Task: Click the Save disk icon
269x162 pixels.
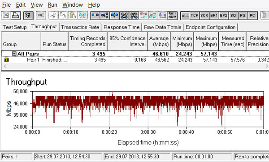Action: click(6, 16)
